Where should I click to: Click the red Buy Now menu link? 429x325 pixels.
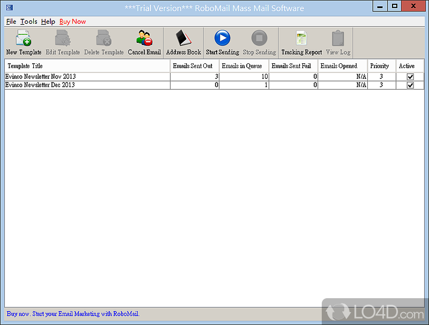[x=72, y=21]
